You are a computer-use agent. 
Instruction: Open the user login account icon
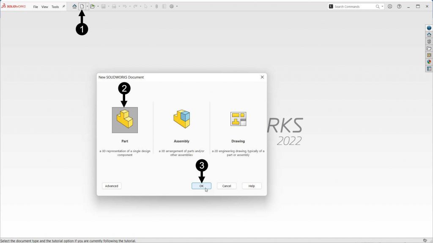click(390, 6)
